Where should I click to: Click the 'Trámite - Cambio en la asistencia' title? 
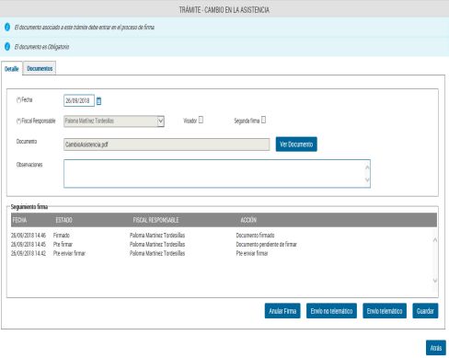[x=224, y=10]
